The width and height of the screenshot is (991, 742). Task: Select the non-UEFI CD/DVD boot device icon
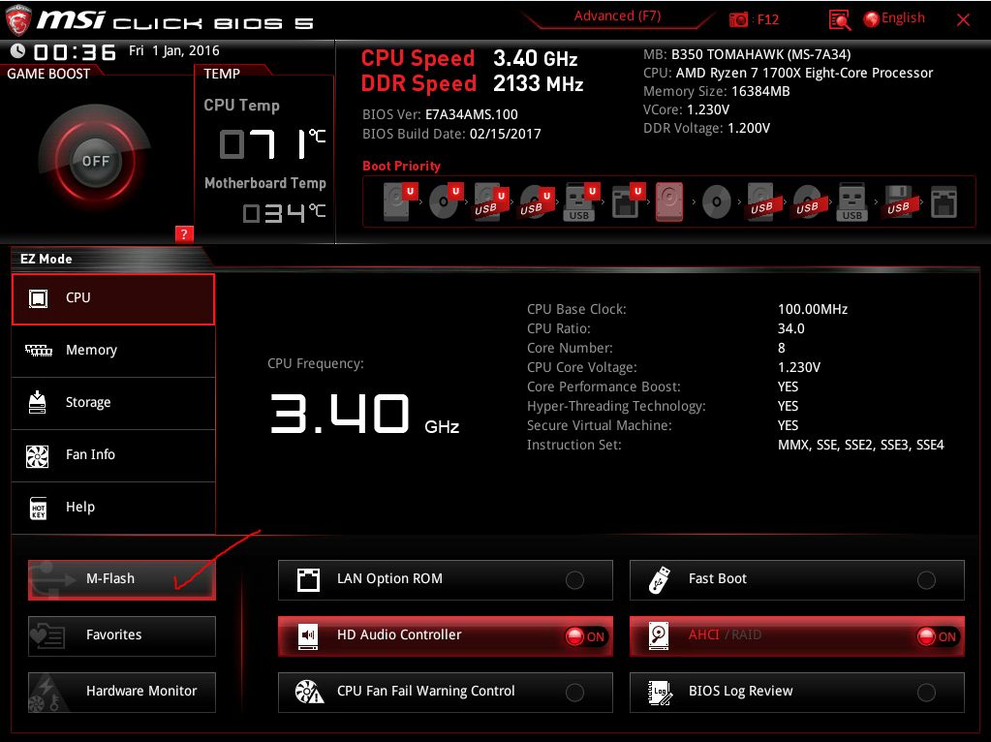716,202
